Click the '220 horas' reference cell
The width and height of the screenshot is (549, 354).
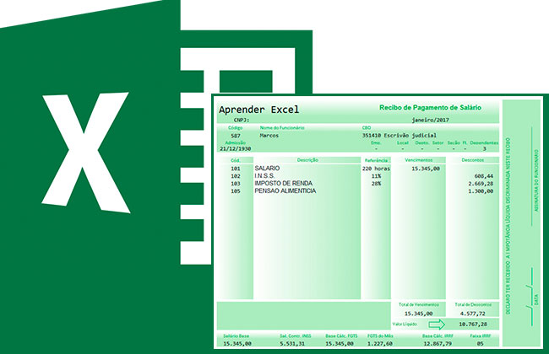[376, 169]
